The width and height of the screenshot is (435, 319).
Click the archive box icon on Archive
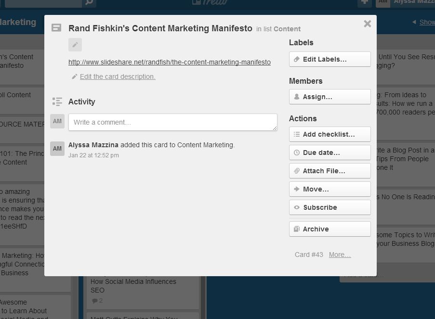point(297,229)
